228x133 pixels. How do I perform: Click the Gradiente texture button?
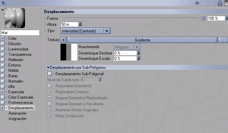click(142, 40)
